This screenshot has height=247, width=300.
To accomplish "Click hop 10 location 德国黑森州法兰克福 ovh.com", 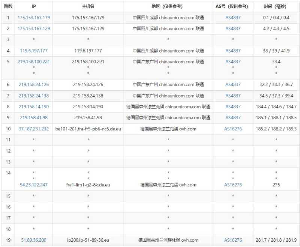I will pos(168,129).
